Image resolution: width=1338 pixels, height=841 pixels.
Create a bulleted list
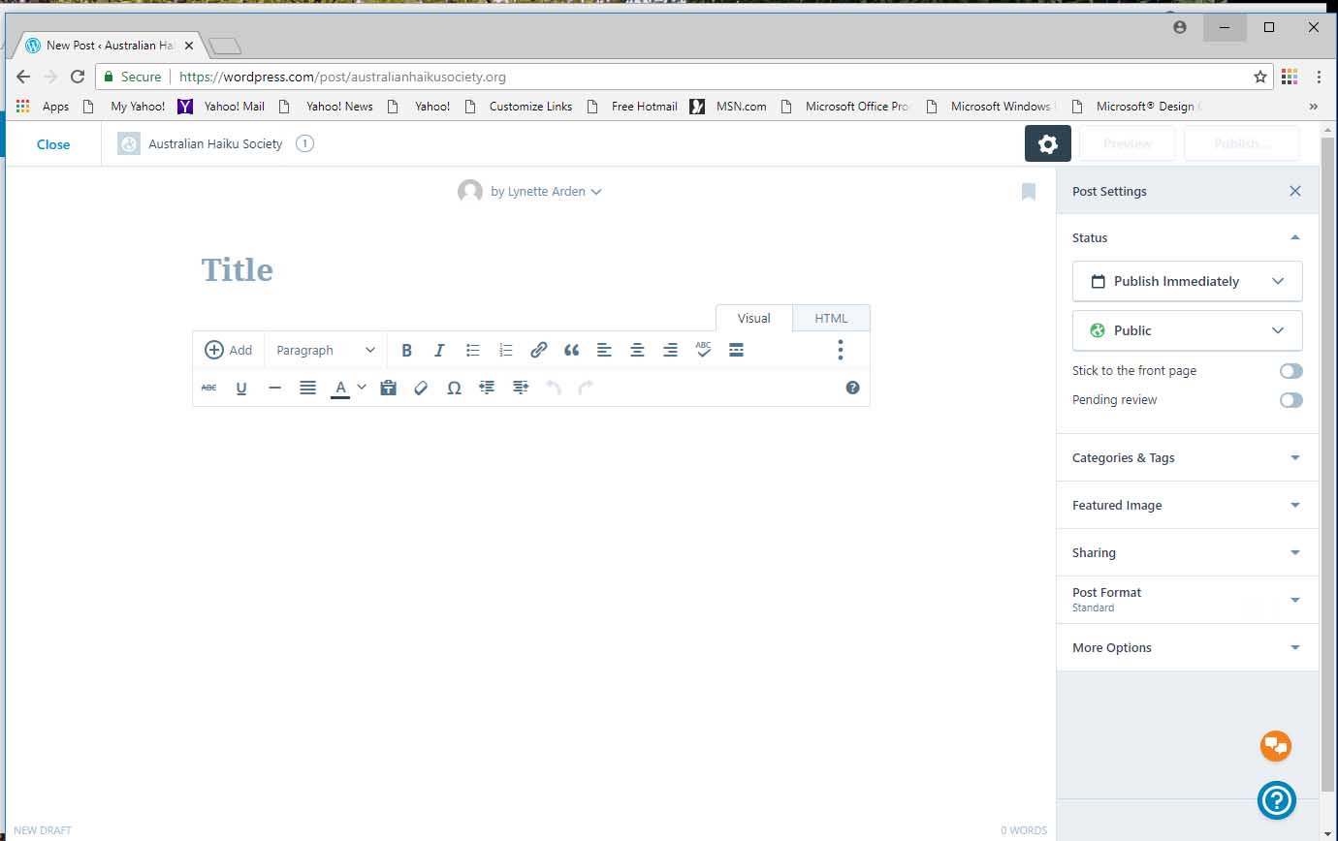click(x=473, y=351)
